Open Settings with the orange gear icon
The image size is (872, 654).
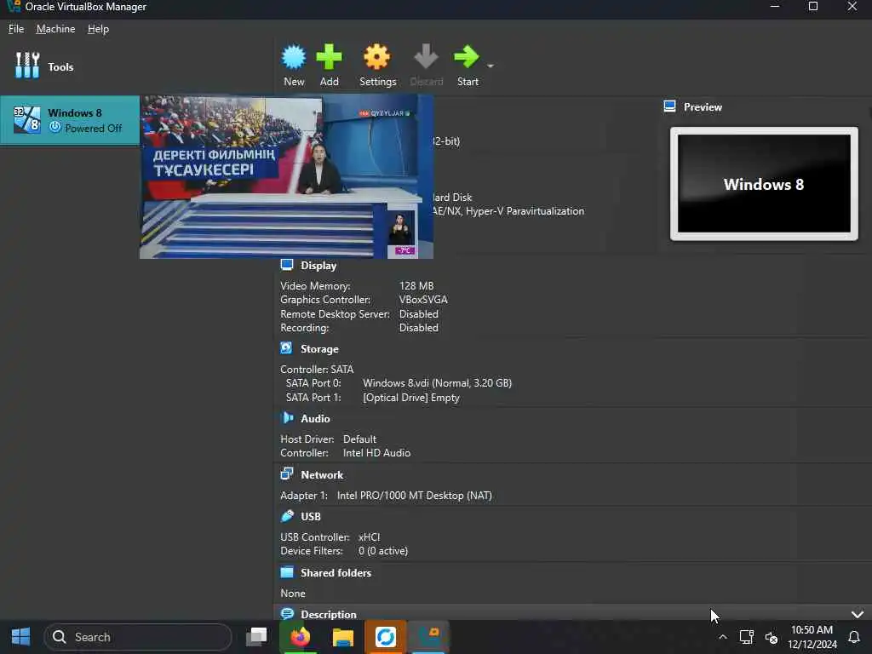[377, 57]
